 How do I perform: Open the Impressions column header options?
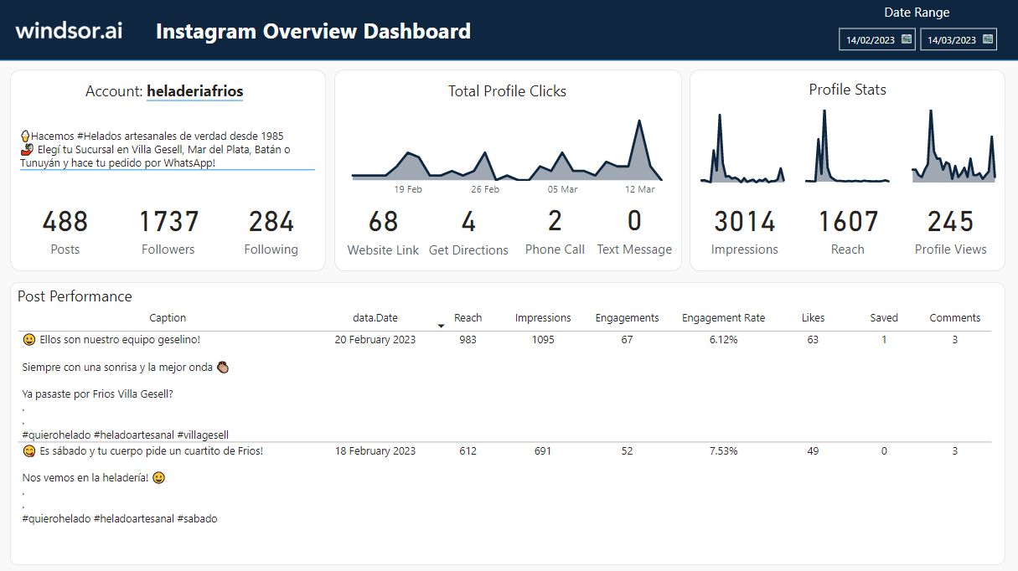542,317
